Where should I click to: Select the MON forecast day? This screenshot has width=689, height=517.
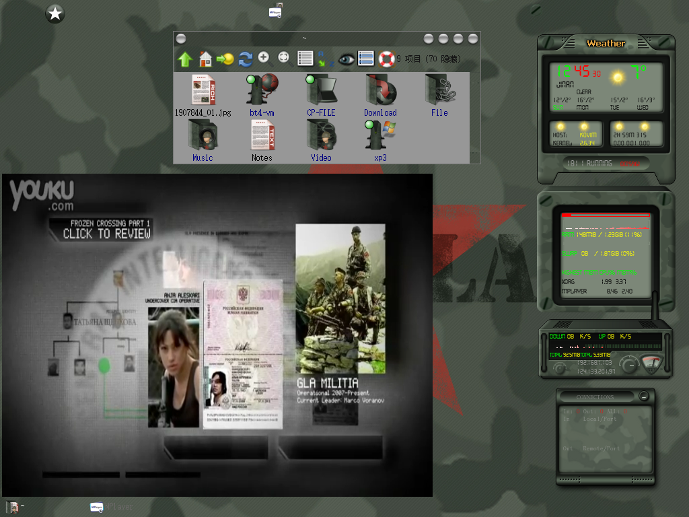click(582, 107)
